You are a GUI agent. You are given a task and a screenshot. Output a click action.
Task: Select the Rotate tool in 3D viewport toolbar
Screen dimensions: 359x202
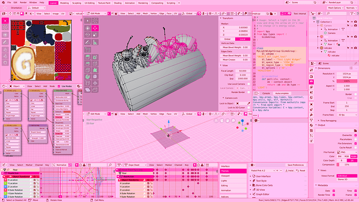(x=88, y=35)
